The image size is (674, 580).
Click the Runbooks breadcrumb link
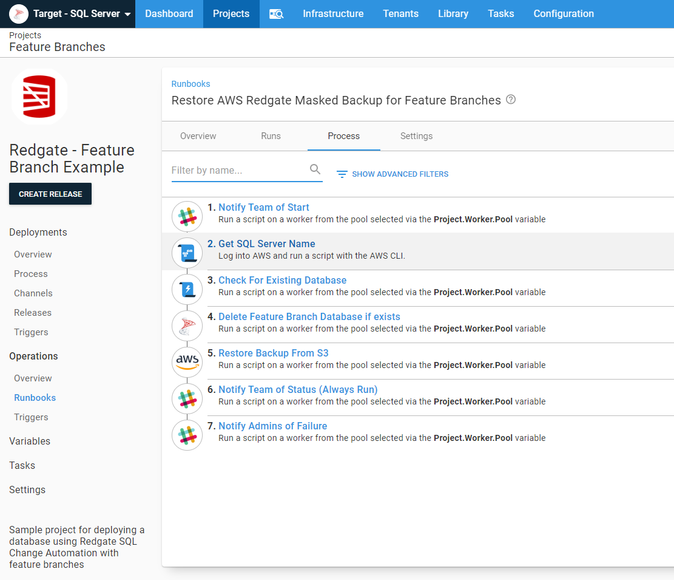(x=190, y=84)
